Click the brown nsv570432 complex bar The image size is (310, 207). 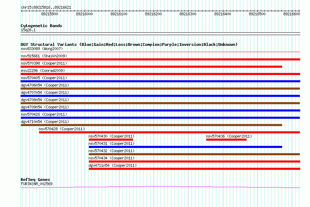point(194,154)
